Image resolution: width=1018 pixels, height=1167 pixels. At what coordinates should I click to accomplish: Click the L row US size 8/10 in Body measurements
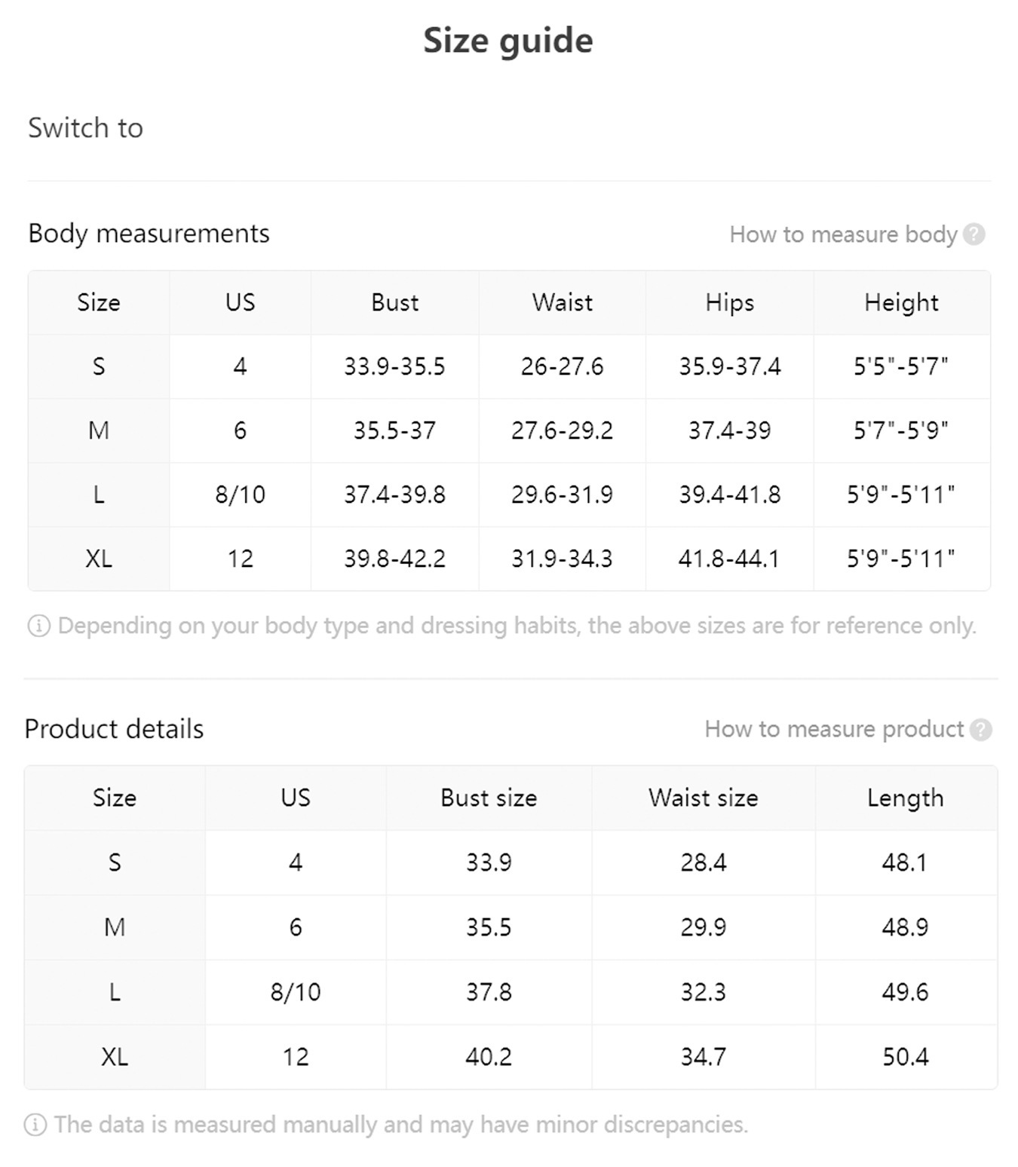click(x=240, y=495)
